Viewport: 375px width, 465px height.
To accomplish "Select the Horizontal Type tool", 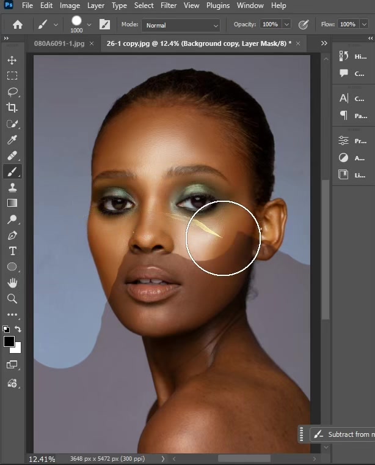I will tap(12, 251).
